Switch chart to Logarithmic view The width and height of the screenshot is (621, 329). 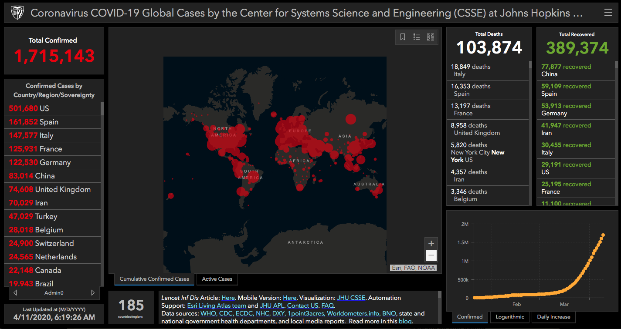point(509,317)
